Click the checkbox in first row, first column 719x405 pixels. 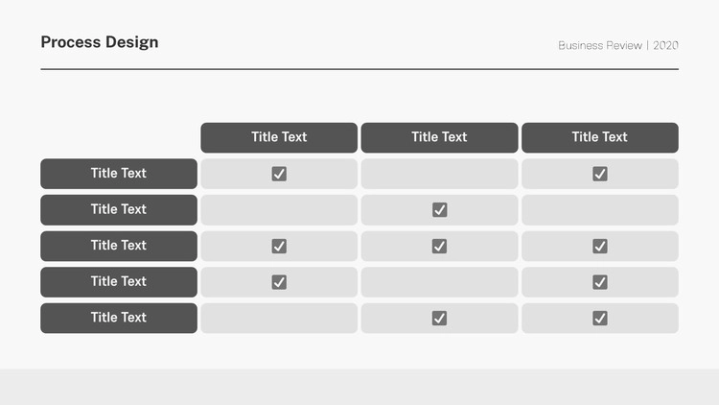pyautogui.click(x=279, y=174)
